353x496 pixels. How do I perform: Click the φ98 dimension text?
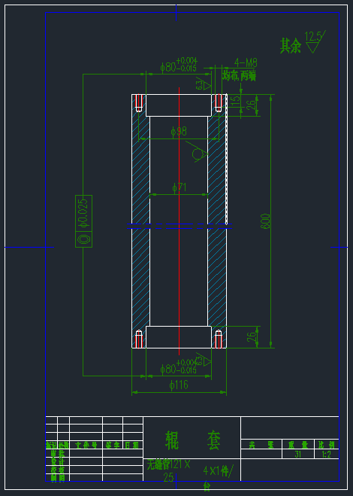click(x=179, y=131)
